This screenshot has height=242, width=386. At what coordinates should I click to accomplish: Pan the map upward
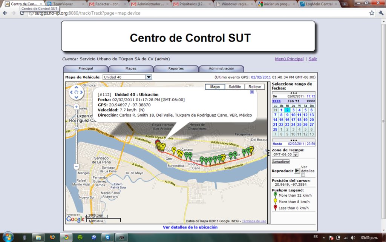click(x=76, y=87)
